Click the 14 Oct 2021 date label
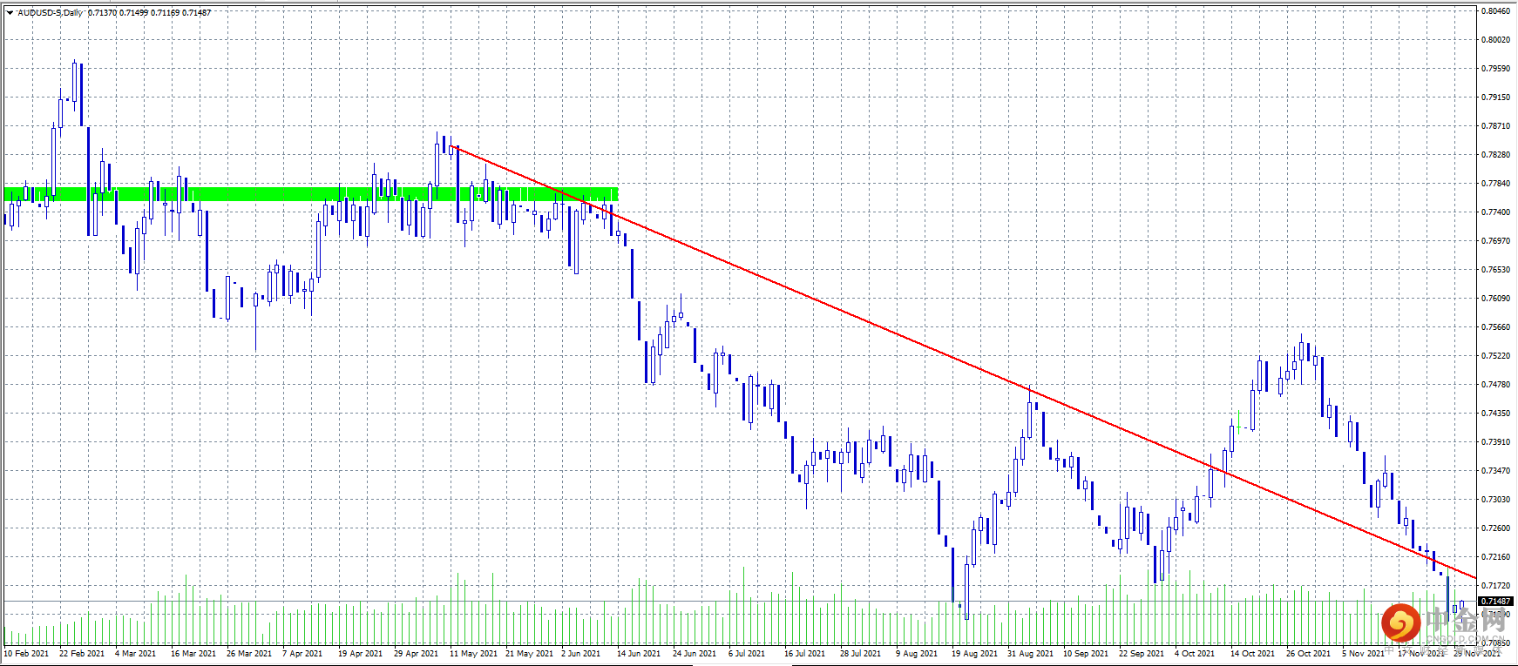Viewport: 1518px width, 666px height. coord(1252,654)
